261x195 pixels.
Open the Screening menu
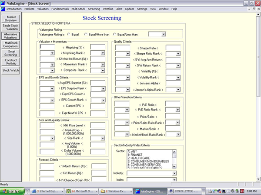coord(94,9)
